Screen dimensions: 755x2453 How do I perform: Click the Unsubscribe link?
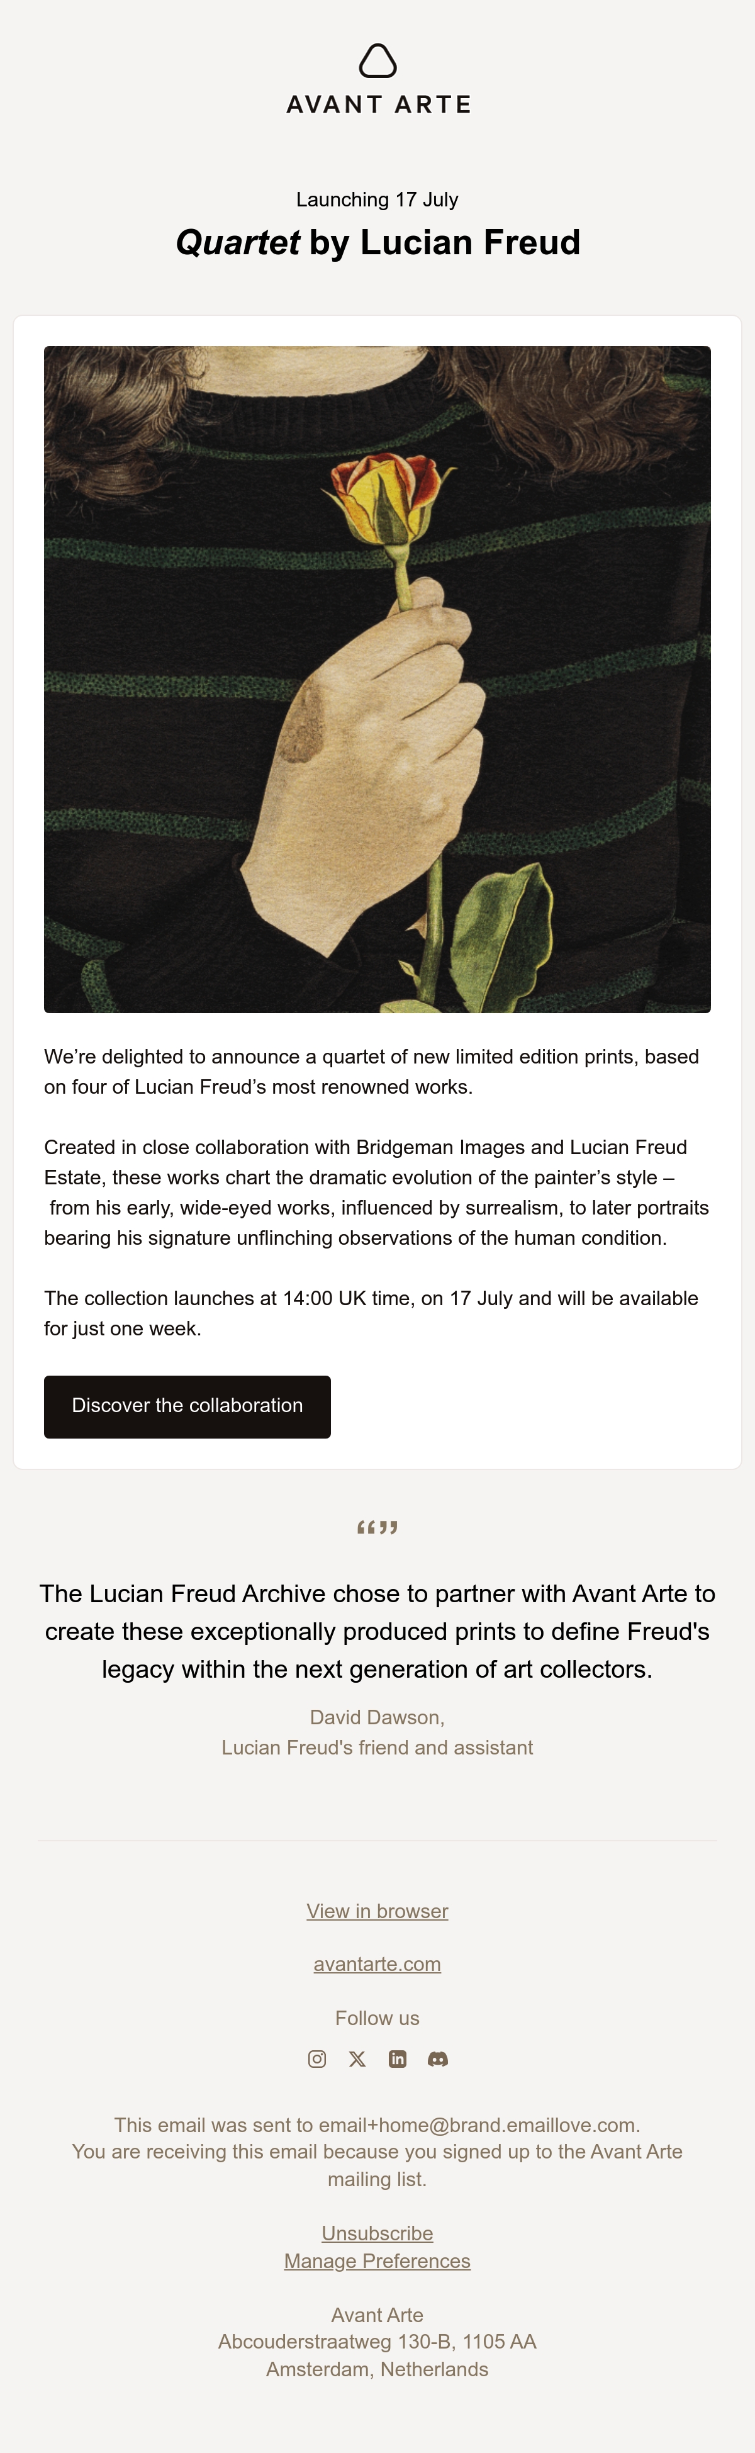click(x=377, y=2233)
